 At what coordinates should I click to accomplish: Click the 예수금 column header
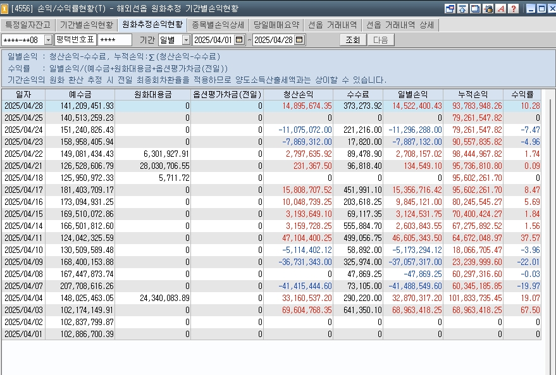(x=80, y=95)
